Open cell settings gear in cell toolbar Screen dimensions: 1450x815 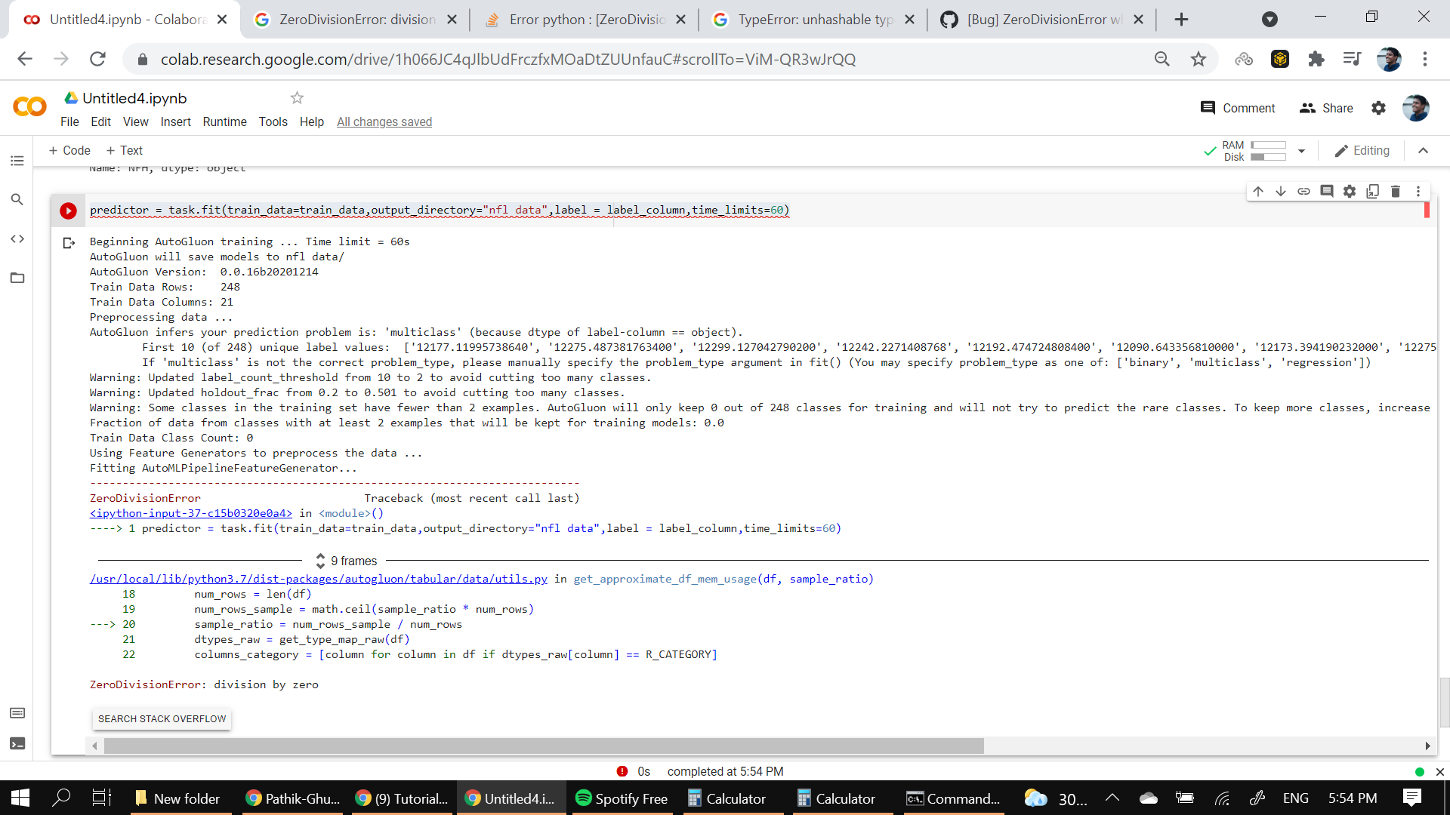[x=1350, y=192]
